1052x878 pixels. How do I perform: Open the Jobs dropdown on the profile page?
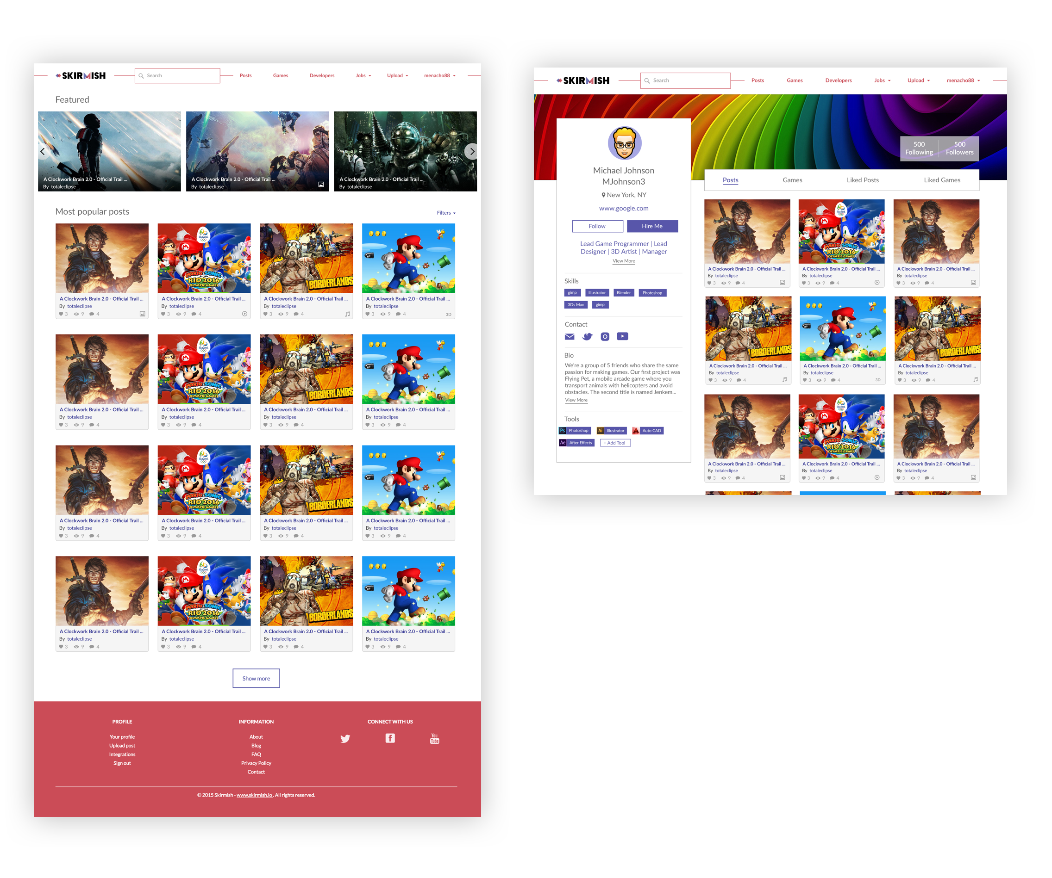click(882, 80)
